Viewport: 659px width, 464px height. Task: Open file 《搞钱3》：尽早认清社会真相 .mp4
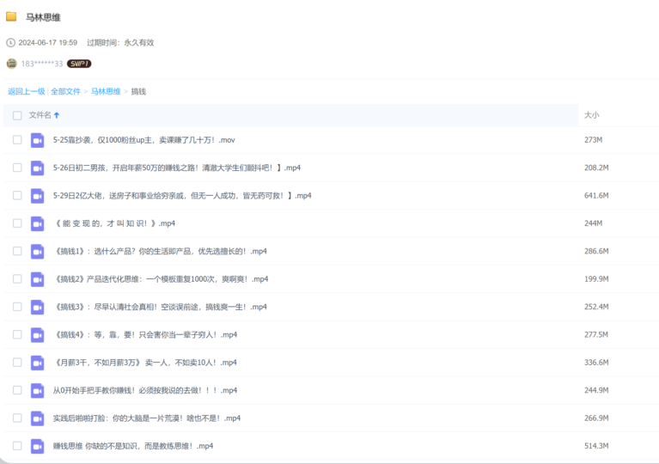click(x=160, y=307)
